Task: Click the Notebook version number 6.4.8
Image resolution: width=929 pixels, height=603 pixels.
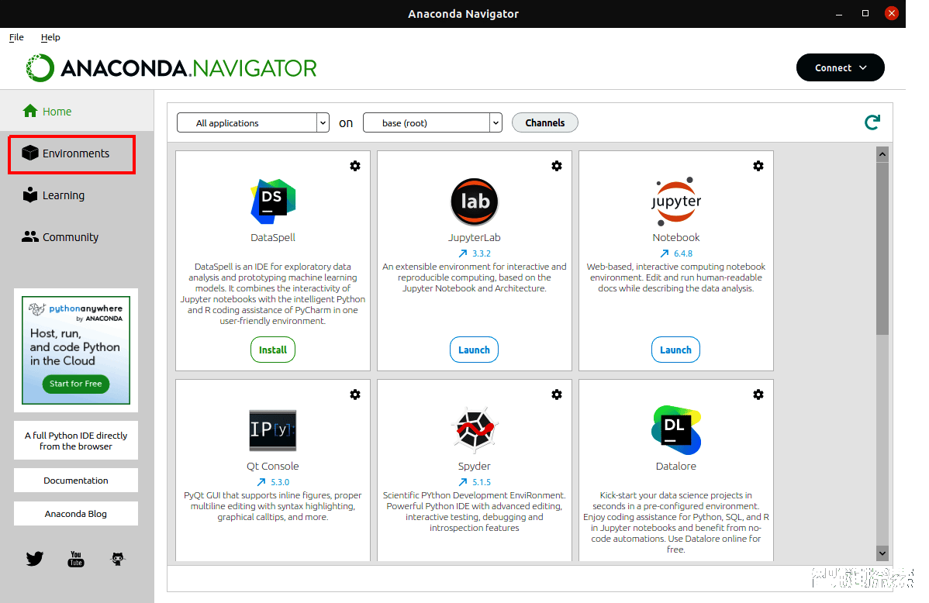Action: coord(683,253)
